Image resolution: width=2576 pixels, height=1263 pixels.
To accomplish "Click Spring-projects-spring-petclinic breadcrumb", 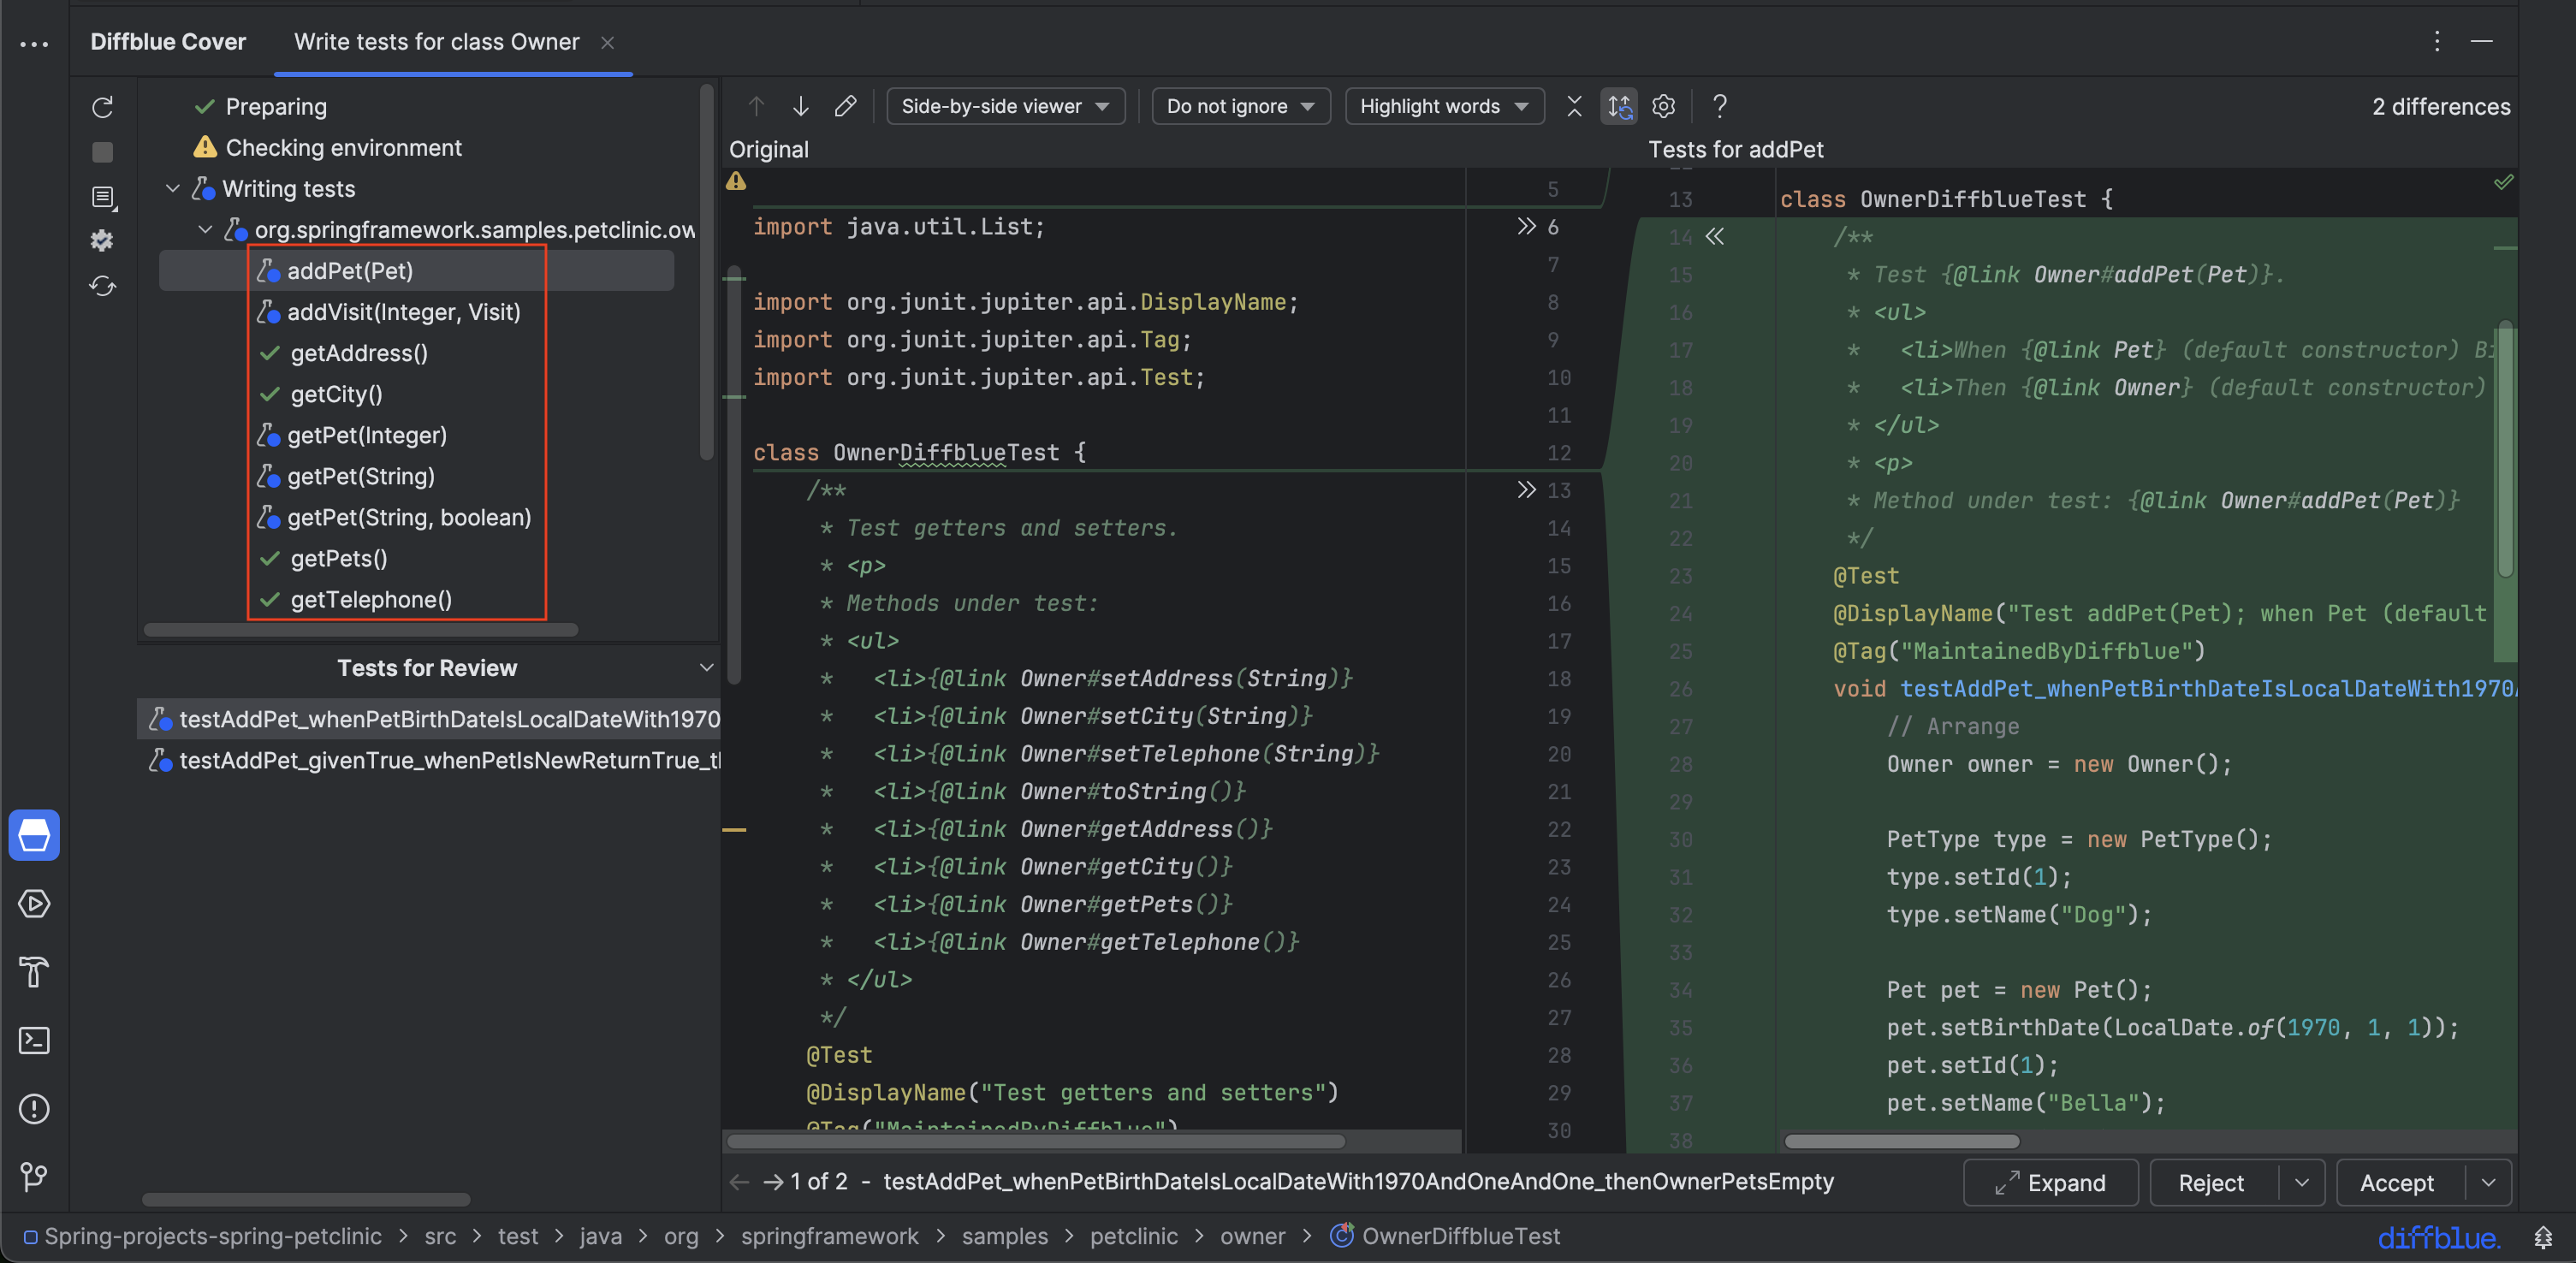I will pos(202,1237).
